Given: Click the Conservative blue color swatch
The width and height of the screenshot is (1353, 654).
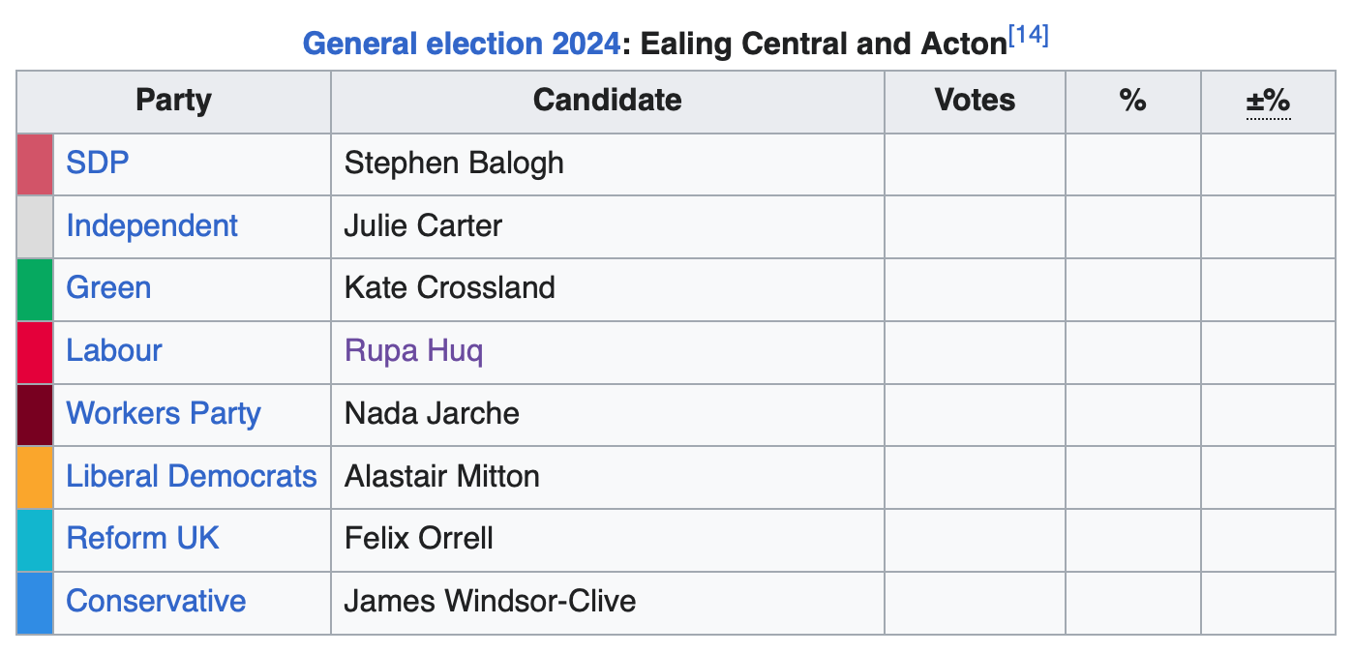Looking at the screenshot, I should click(x=35, y=603).
